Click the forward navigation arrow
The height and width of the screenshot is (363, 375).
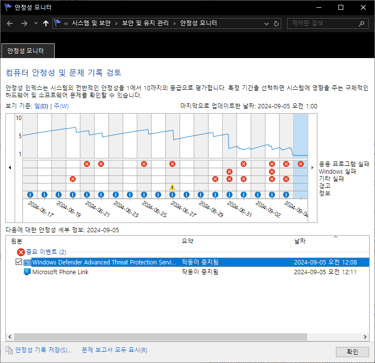pyautogui.click(x=24, y=23)
